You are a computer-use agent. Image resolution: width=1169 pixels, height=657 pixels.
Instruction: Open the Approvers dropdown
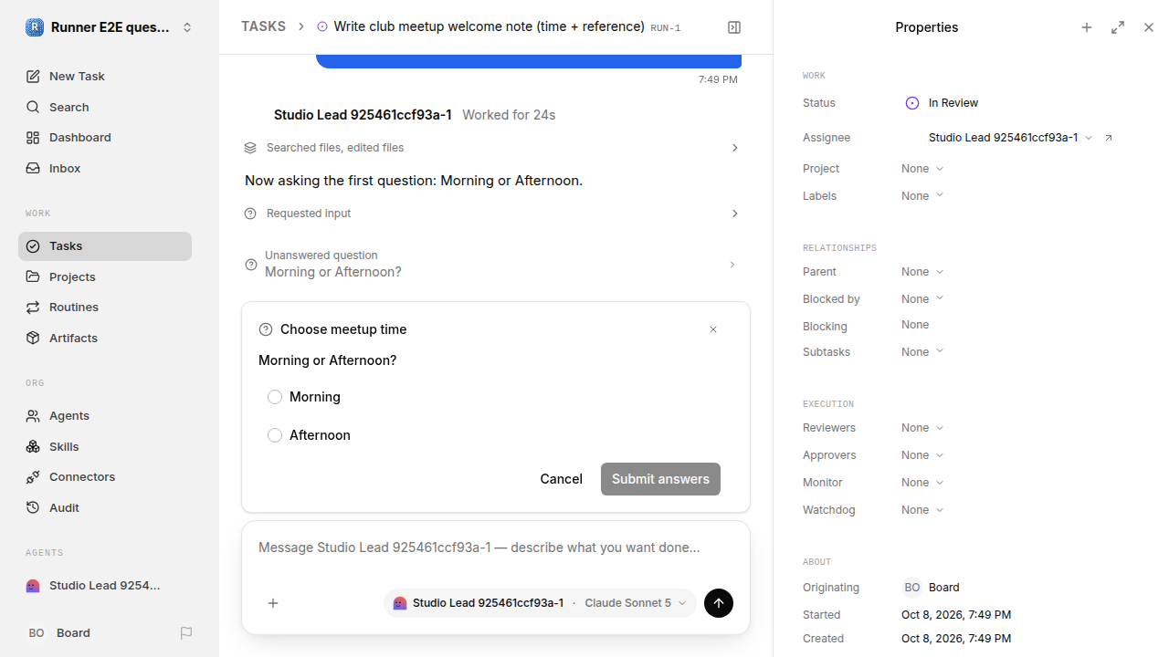point(922,455)
